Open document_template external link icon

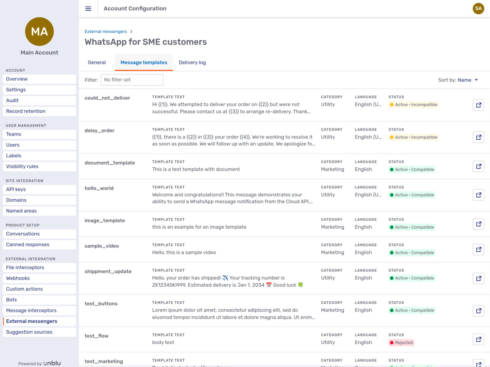478,166
